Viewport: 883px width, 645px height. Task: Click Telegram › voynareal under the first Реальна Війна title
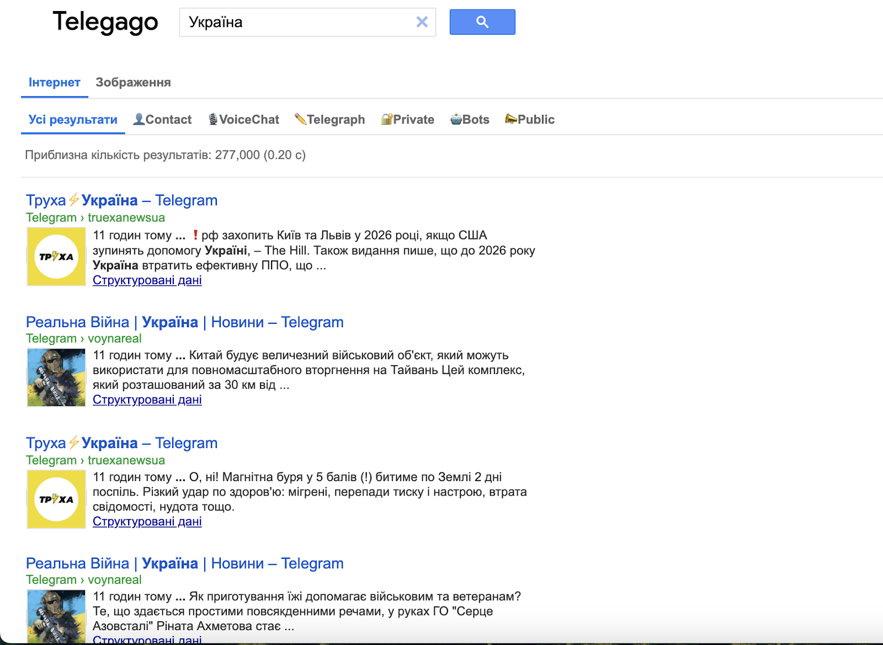click(x=84, y=338)
